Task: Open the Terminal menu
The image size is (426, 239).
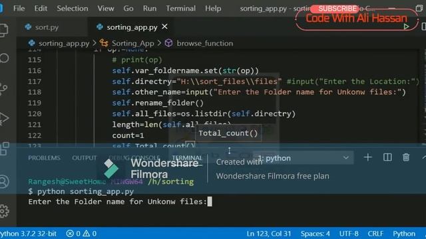Action: pyautogui.click(x=180, y=9)
